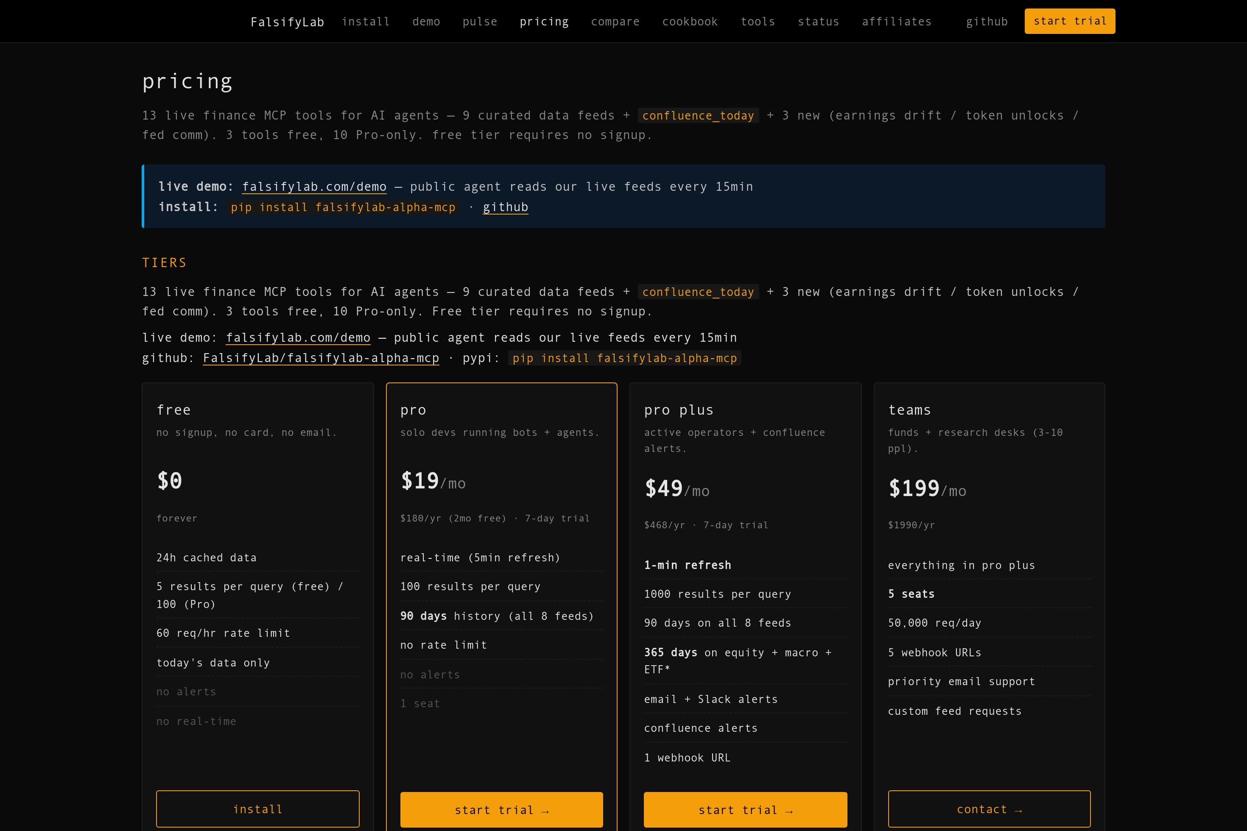Click '24h cached data' feature row

pos(258,558)
